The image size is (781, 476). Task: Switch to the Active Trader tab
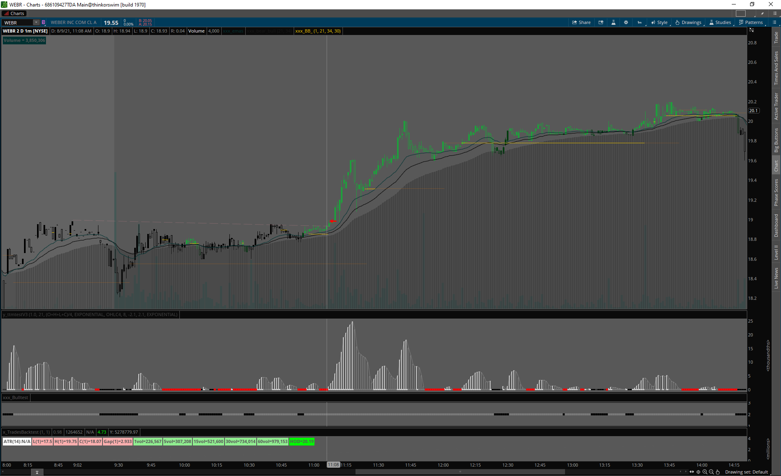[776, 106]
